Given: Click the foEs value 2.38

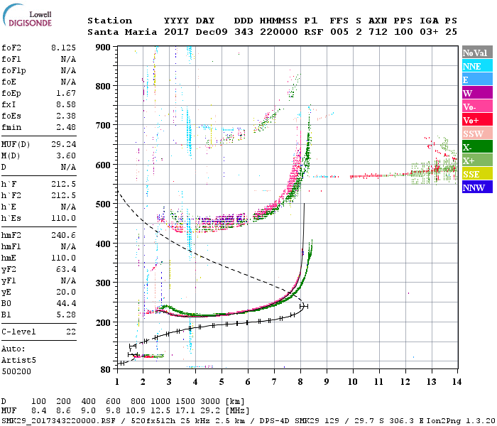Looking at the screenshot, I should coord(66,116).
